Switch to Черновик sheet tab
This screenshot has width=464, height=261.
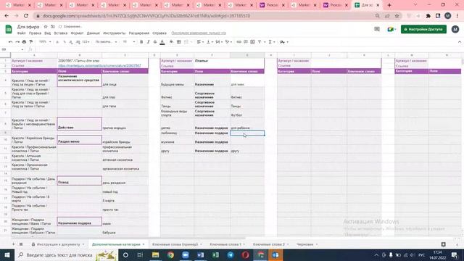pyautogui.click(x=307, y=244)
